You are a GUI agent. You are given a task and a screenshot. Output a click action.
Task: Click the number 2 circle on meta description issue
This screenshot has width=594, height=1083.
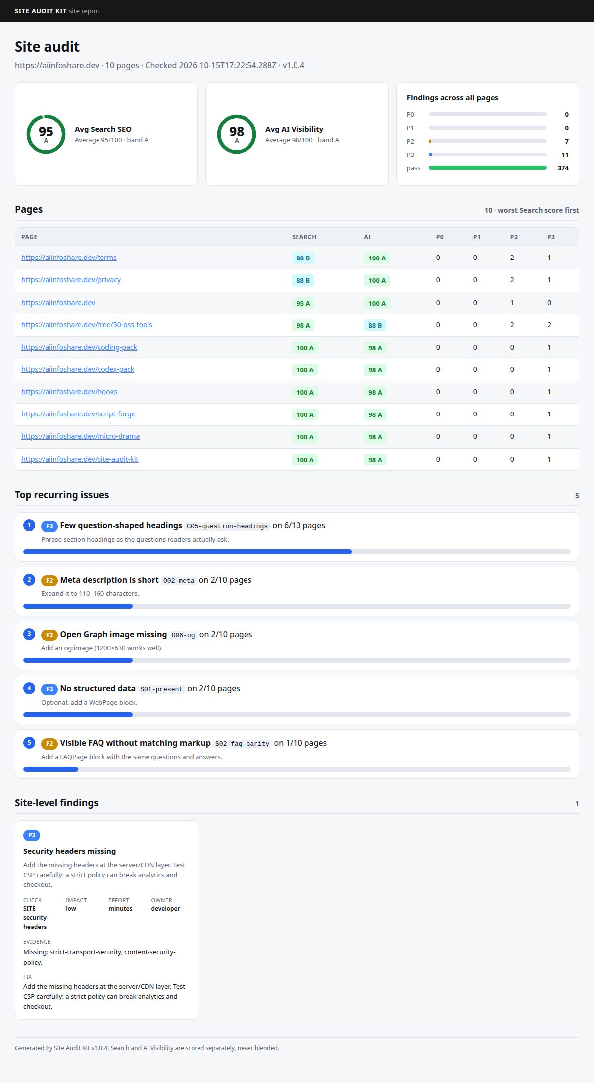tap(29, 580)
